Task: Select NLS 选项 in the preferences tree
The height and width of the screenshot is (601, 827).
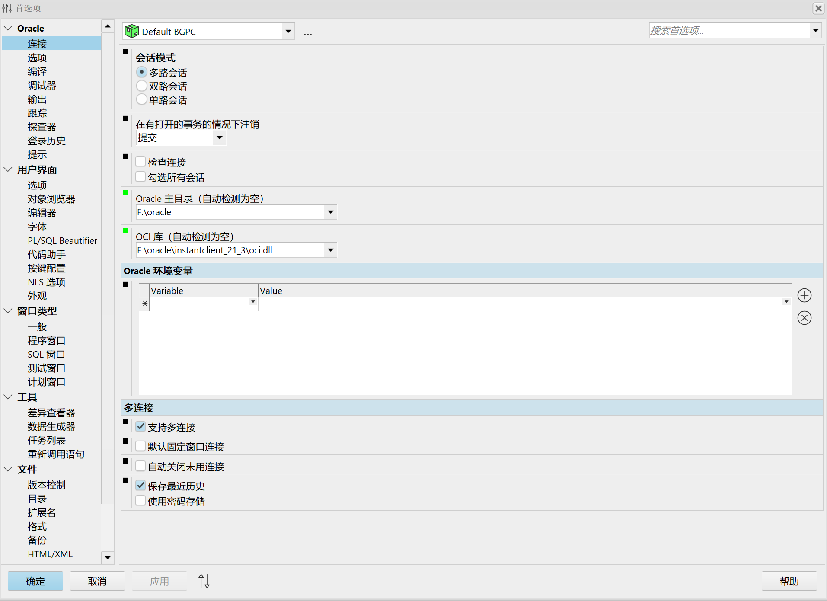Action: click(x=47, y=282)
